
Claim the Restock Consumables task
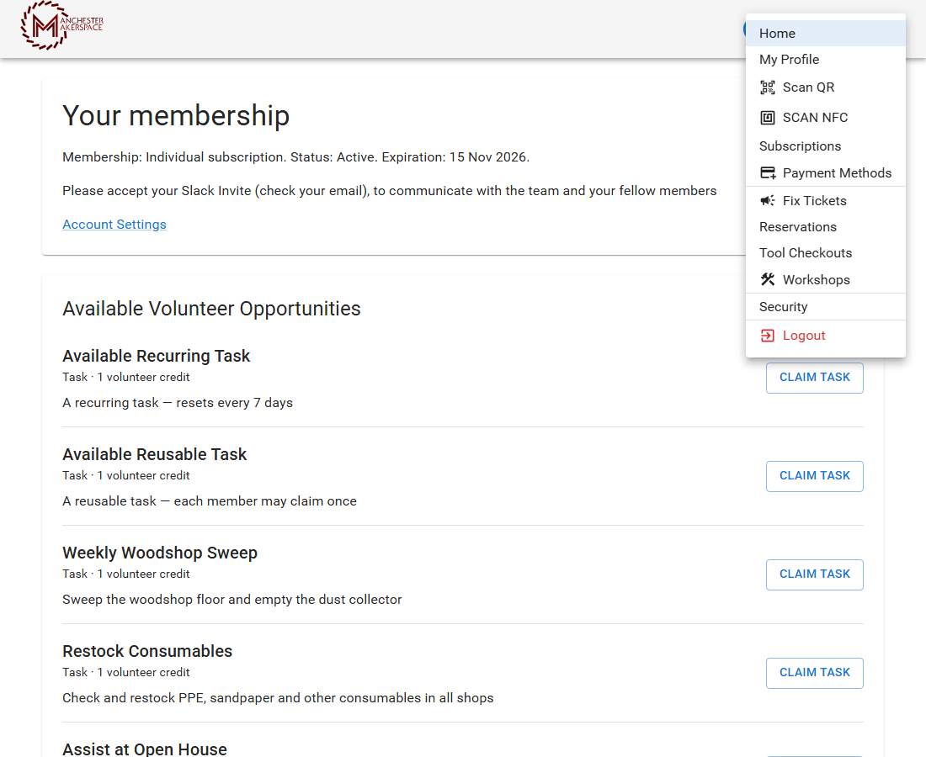click(x=814, y=673)
